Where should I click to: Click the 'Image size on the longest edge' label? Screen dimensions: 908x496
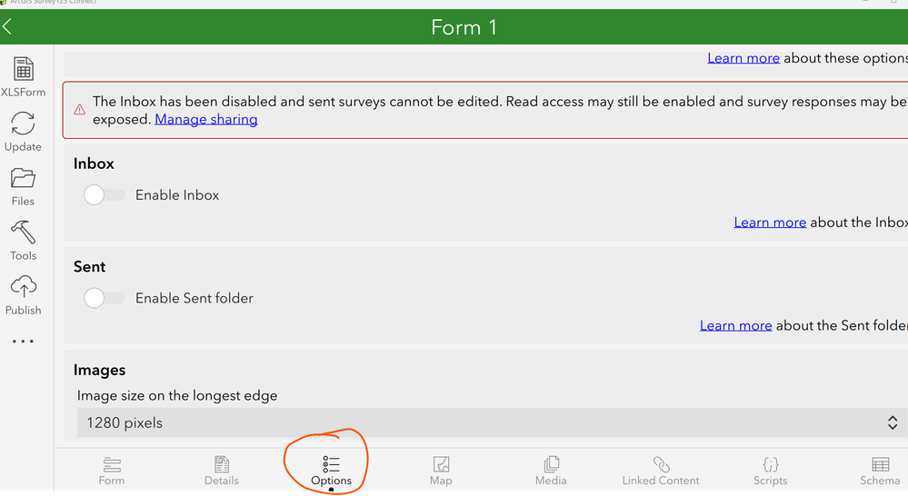[177, 396]
